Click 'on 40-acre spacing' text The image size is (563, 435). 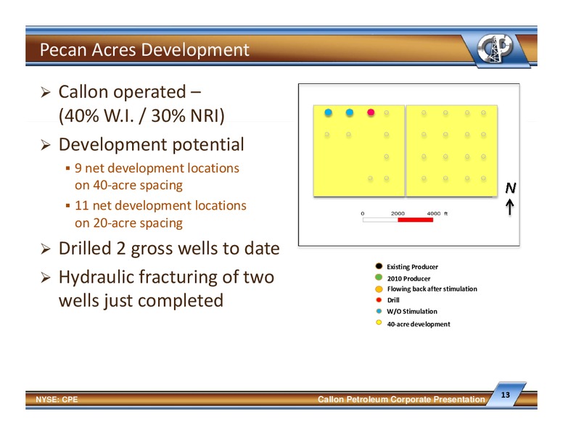coord(128,185)
